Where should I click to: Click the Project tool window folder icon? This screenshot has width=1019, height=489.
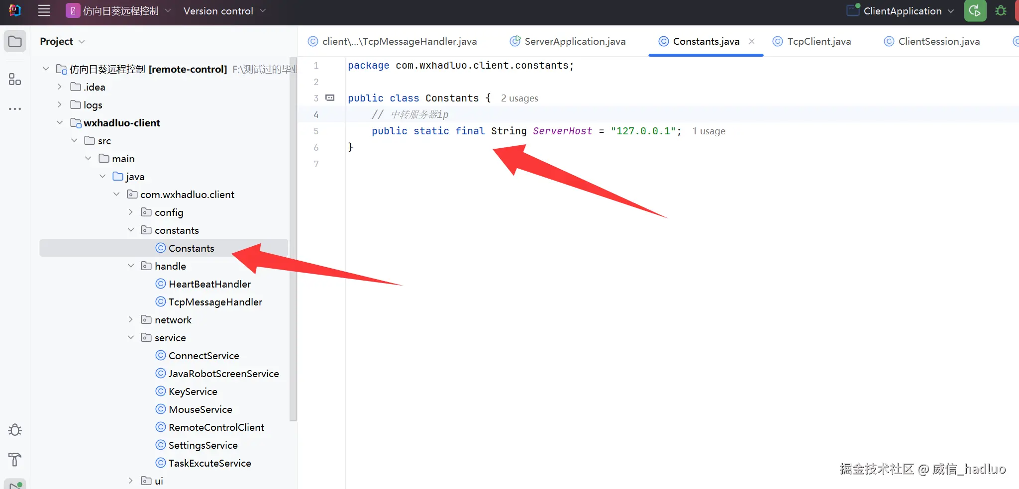click(x=15, y=41)
